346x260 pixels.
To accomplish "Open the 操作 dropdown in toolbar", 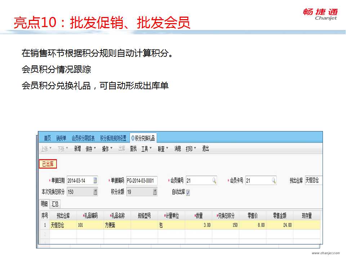I will click(107, 149).
